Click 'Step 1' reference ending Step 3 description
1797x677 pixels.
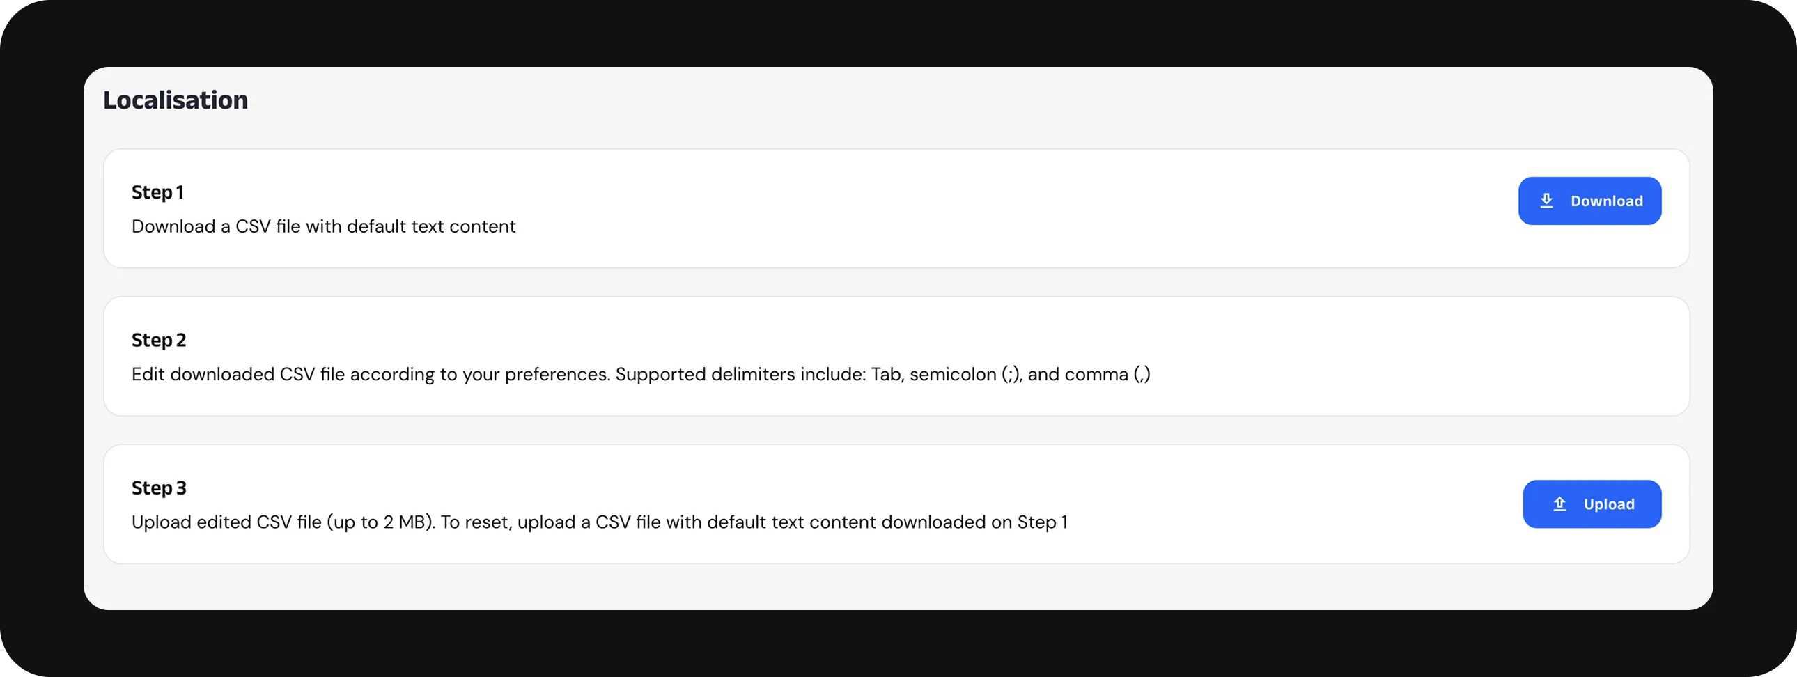coord(1042,522)
